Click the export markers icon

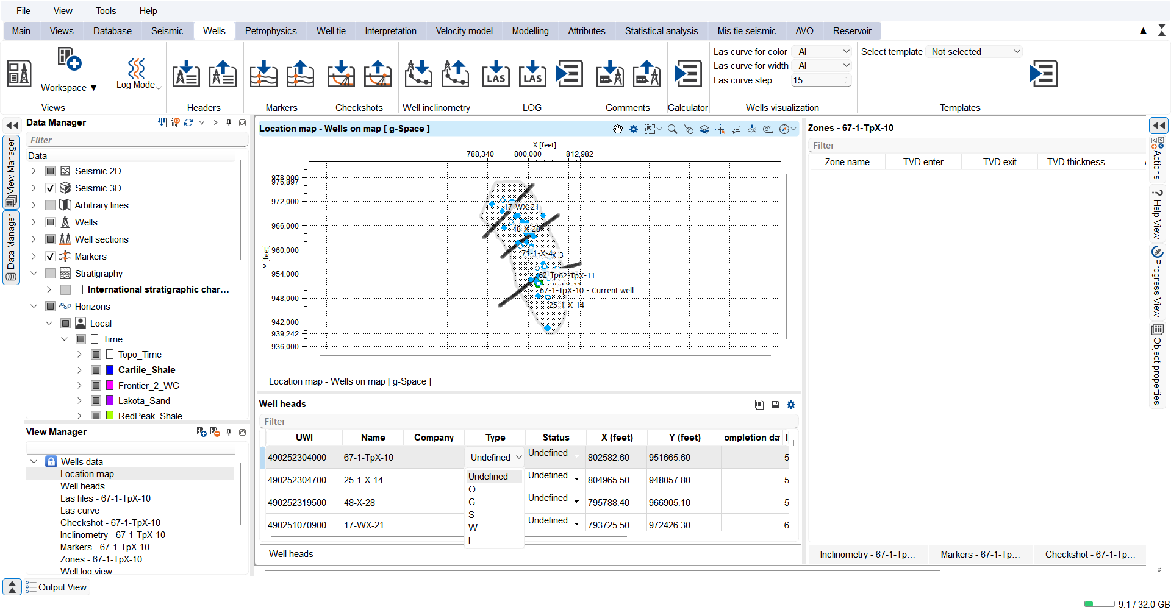point(300,74)
